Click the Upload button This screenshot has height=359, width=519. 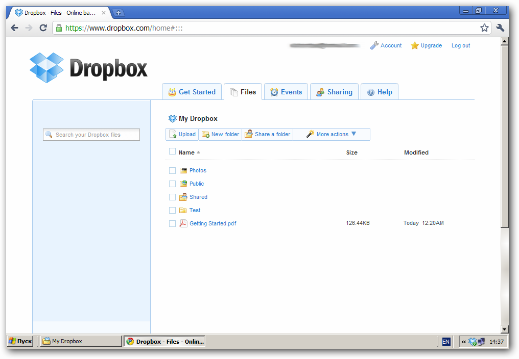click(x=182, y=134)
